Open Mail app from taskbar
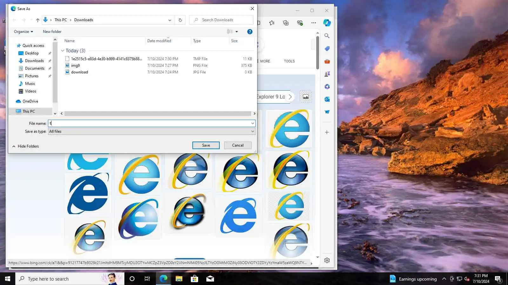Viewport: 508px width, 285px height. [210, 279]
